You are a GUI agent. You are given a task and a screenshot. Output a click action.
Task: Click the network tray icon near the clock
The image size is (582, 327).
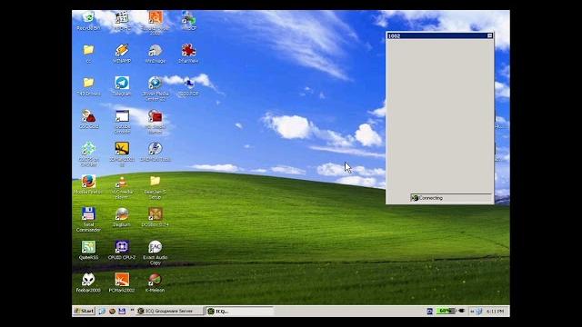[479, 311]
